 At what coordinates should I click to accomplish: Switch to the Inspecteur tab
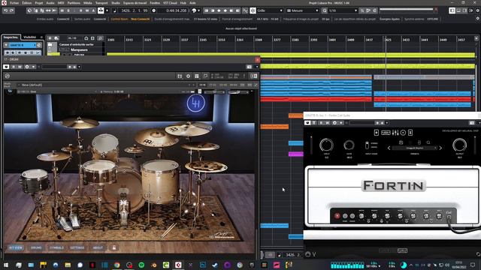(11, 37)
